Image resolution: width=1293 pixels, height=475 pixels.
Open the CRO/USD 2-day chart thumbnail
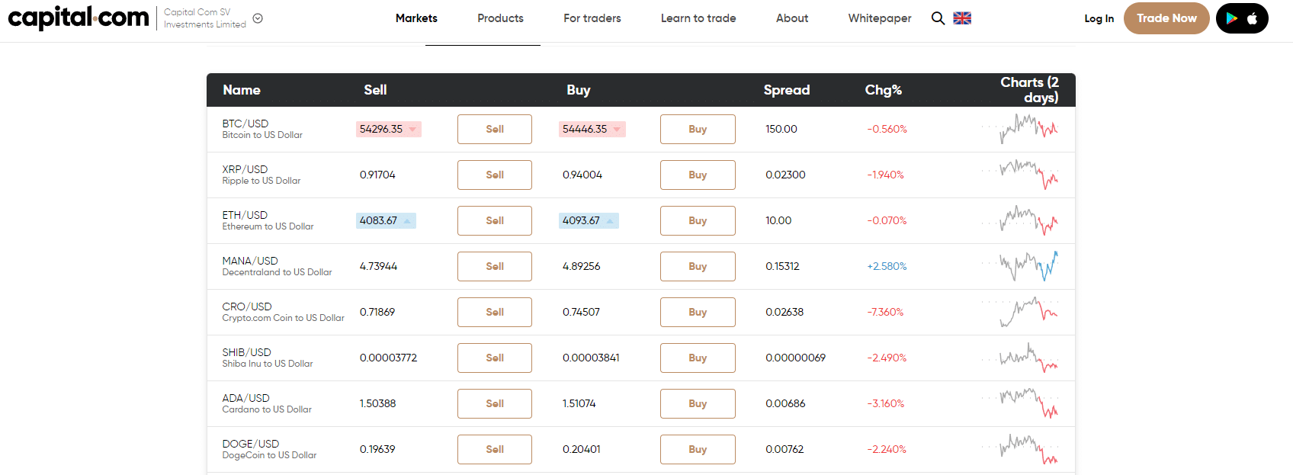tap(1020, 312)
